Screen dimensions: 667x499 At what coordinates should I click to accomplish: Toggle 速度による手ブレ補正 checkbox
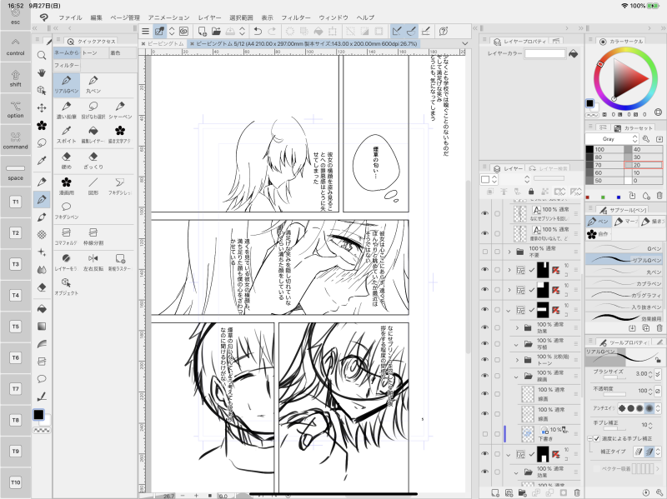(x=596, y=438)
